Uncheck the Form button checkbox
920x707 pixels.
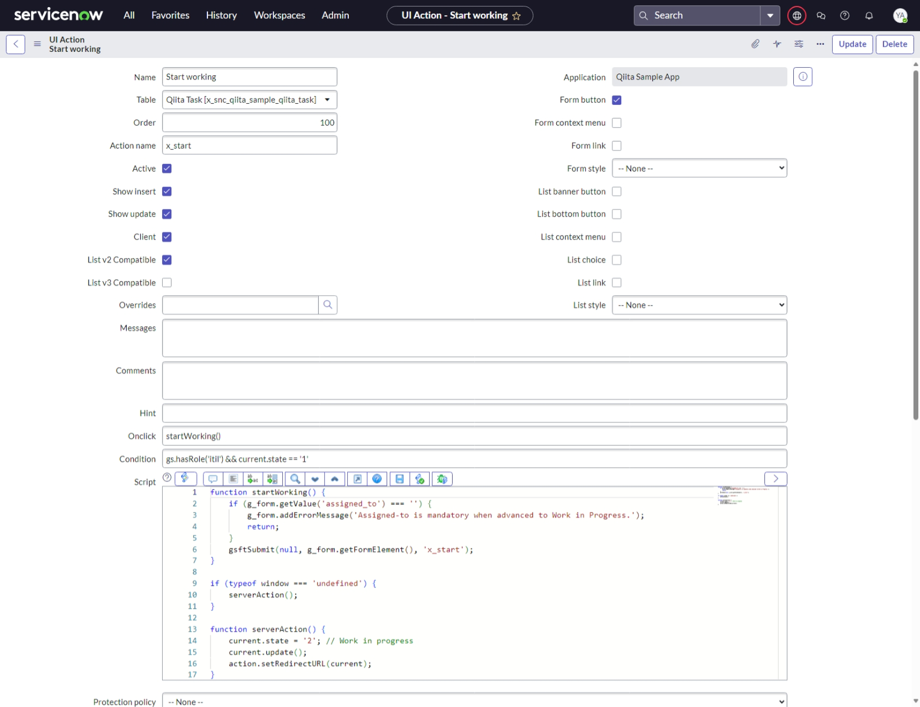click(x=616, y=100)
